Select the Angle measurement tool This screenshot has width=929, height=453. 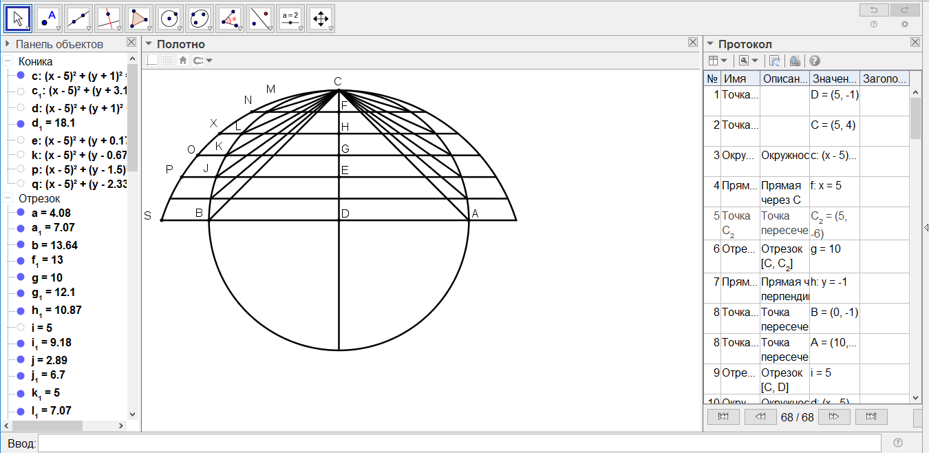[230, 19]
